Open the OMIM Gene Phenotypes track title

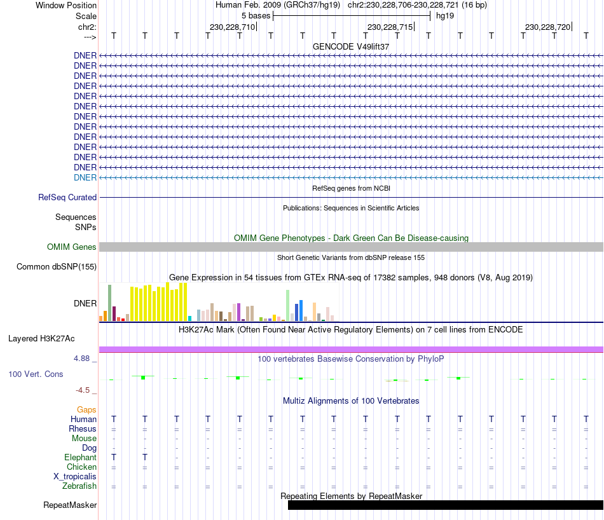point(351,238)
